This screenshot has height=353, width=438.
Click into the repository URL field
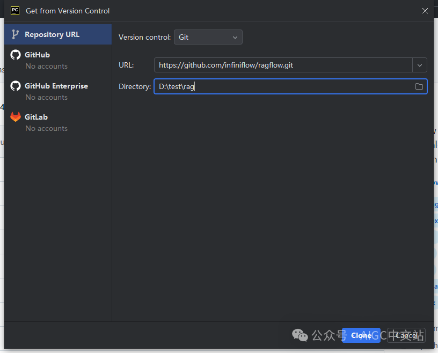[283, 65]
